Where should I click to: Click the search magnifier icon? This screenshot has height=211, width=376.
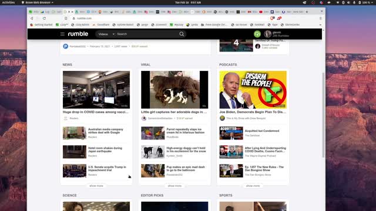182,34
